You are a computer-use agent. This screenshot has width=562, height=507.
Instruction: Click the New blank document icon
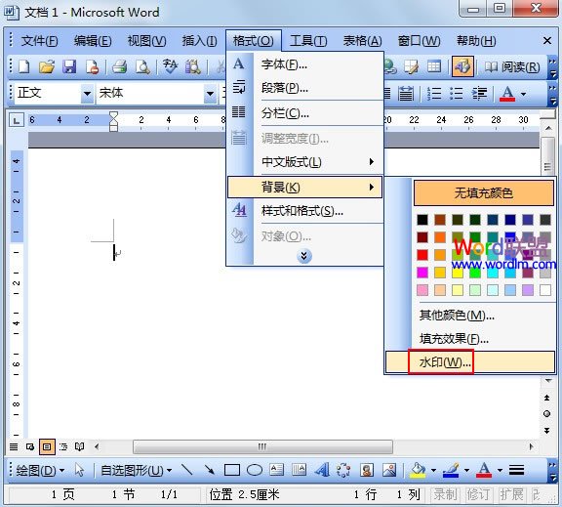(x=24, y=66)
